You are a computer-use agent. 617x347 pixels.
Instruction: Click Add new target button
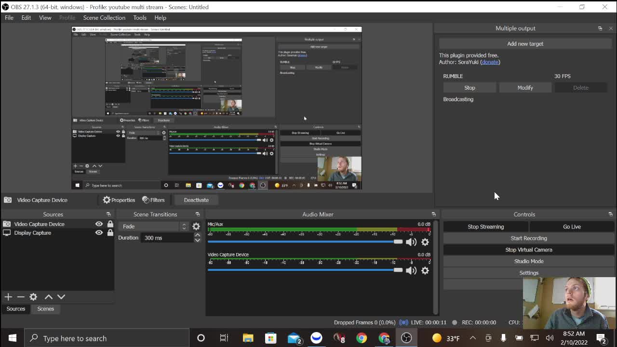pyautogui.click(x=525, y=44)
